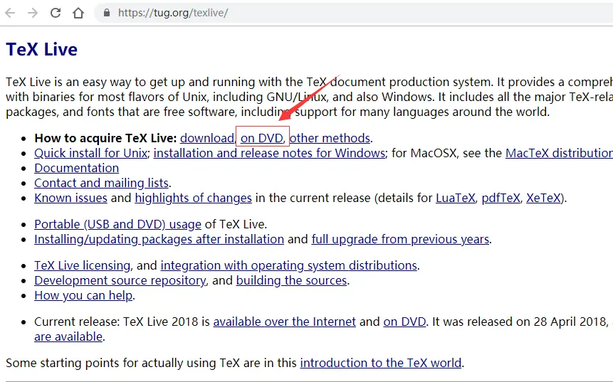Open 'Development source repository' link
Screen dimensions: 613x382
[x=120, y=281]
